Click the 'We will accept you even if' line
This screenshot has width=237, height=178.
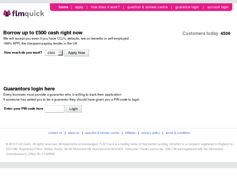66,39
